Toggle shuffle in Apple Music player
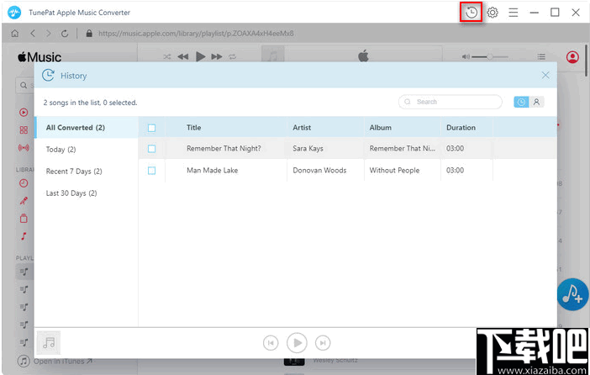The width and height of the screenshot is (590, 375). 167,56
